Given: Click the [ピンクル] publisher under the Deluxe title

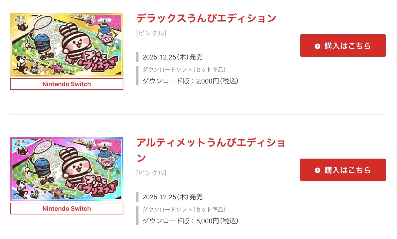Looking at the screenshot, I should 151,33.
